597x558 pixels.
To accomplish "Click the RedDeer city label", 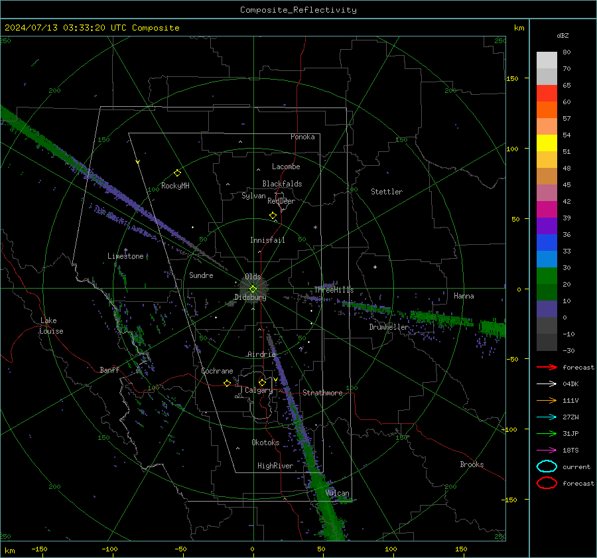I will pos(281,201).
